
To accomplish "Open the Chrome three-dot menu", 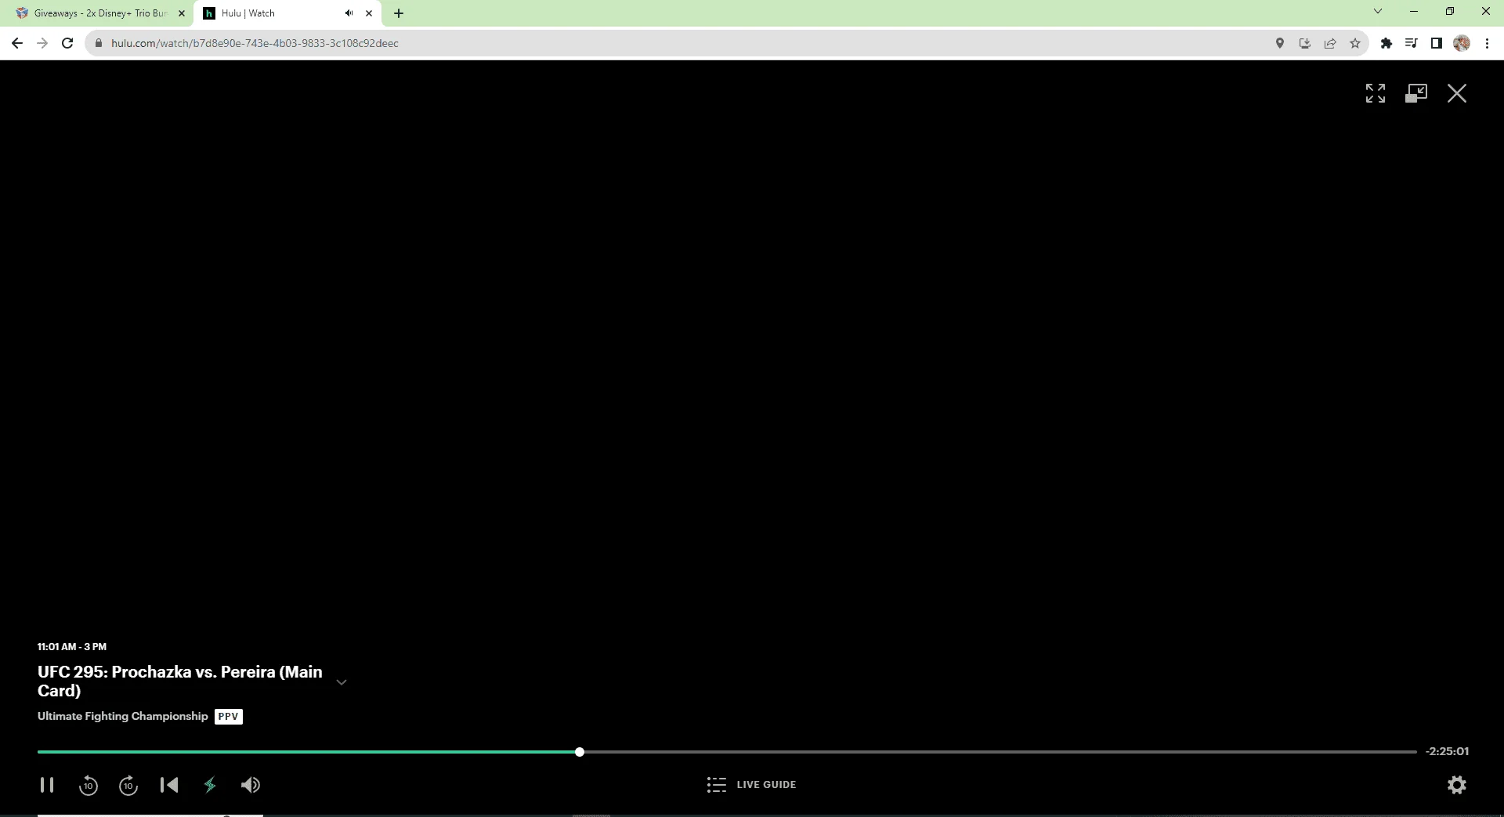I will (1487, 43).
